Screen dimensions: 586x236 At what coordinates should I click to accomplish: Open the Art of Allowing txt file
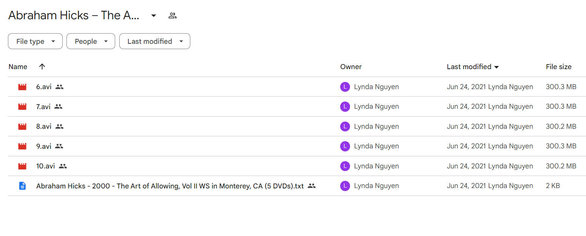point(170,186)
